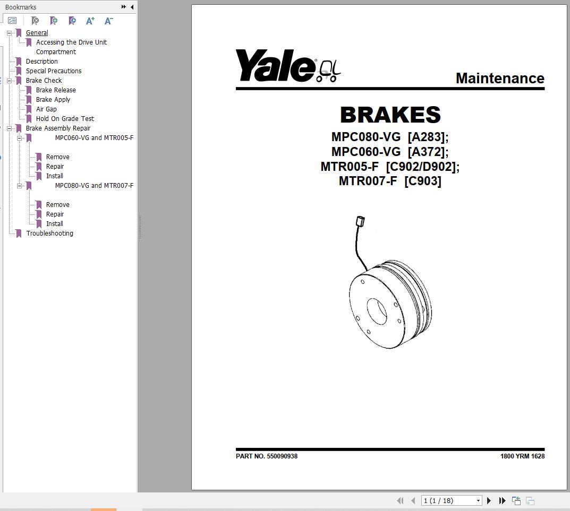
Task: Click the Yale logo on the page
Action: coord(288,66)
